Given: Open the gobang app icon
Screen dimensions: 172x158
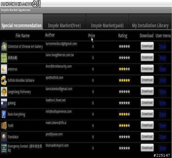Looking at the screenshot, I should [4, 103].
